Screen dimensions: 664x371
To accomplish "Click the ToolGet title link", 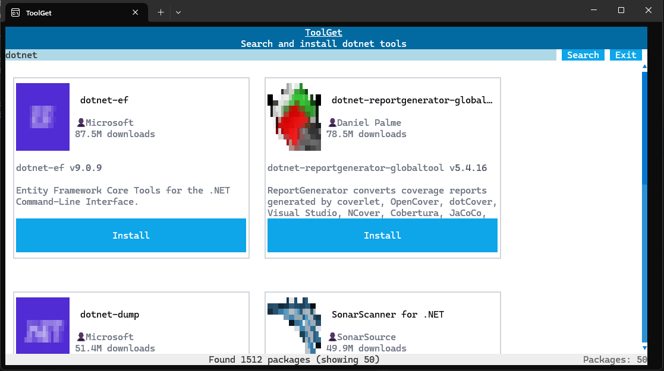I will coord(323,33).
